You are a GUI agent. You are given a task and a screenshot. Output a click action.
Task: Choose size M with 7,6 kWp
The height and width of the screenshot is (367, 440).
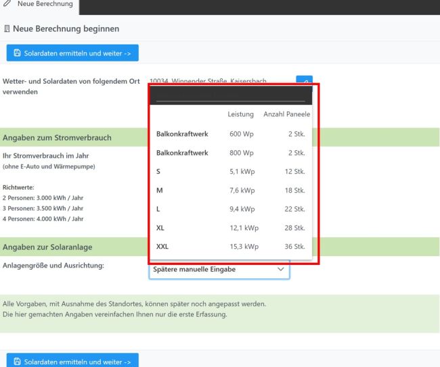[230, 190]
